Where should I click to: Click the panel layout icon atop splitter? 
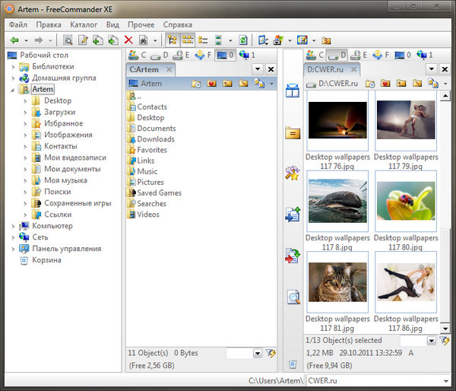point(293,91)
